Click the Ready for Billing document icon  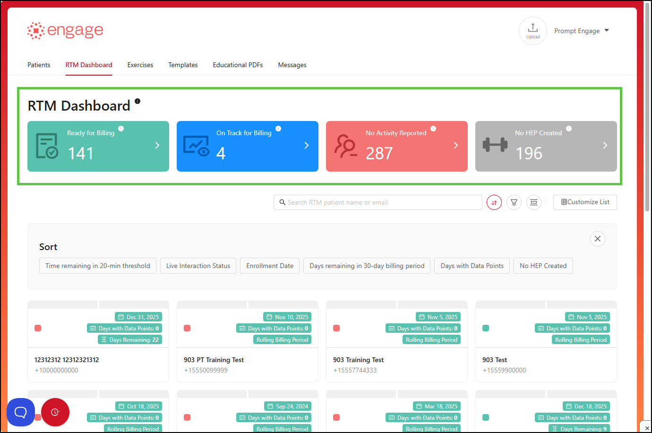point(47,146)
